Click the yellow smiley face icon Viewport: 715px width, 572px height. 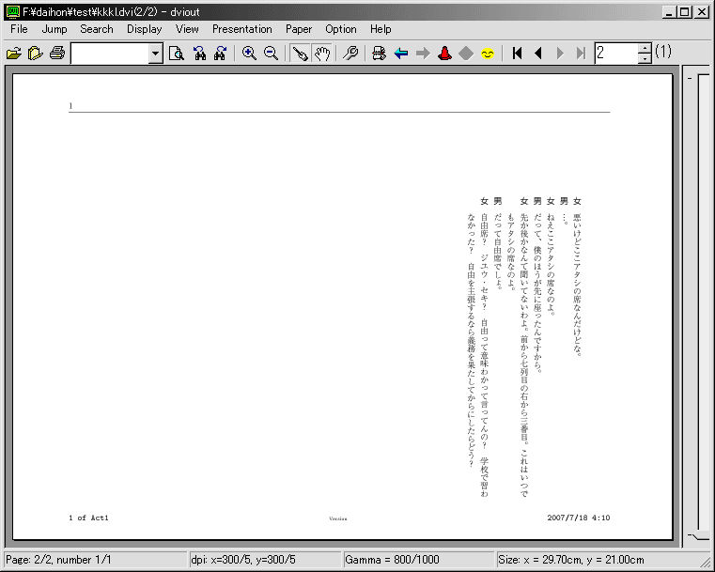488,54
